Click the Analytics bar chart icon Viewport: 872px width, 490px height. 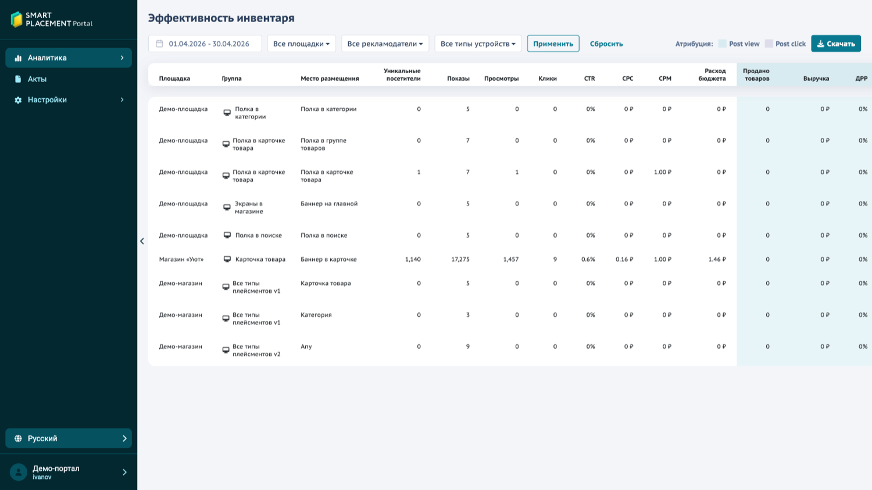pyautogui.click(x=18, y=58)
